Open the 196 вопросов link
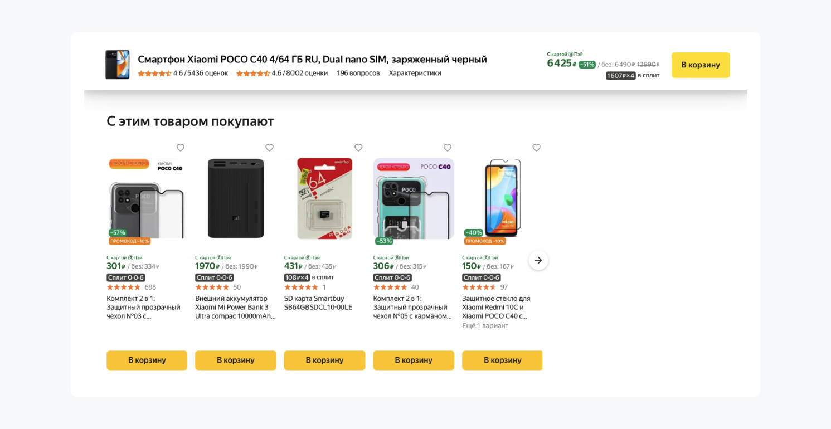Viewport: 831px width, 429px height. [x=358, y=73]
